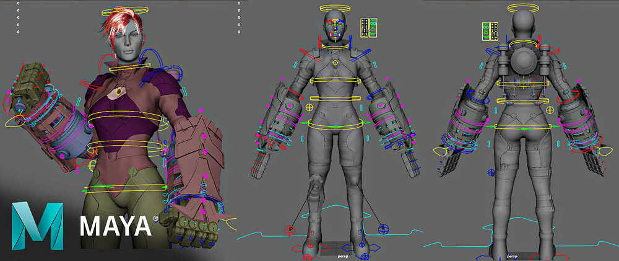Select the yellow halo above the red-haired character

[119, 11]
